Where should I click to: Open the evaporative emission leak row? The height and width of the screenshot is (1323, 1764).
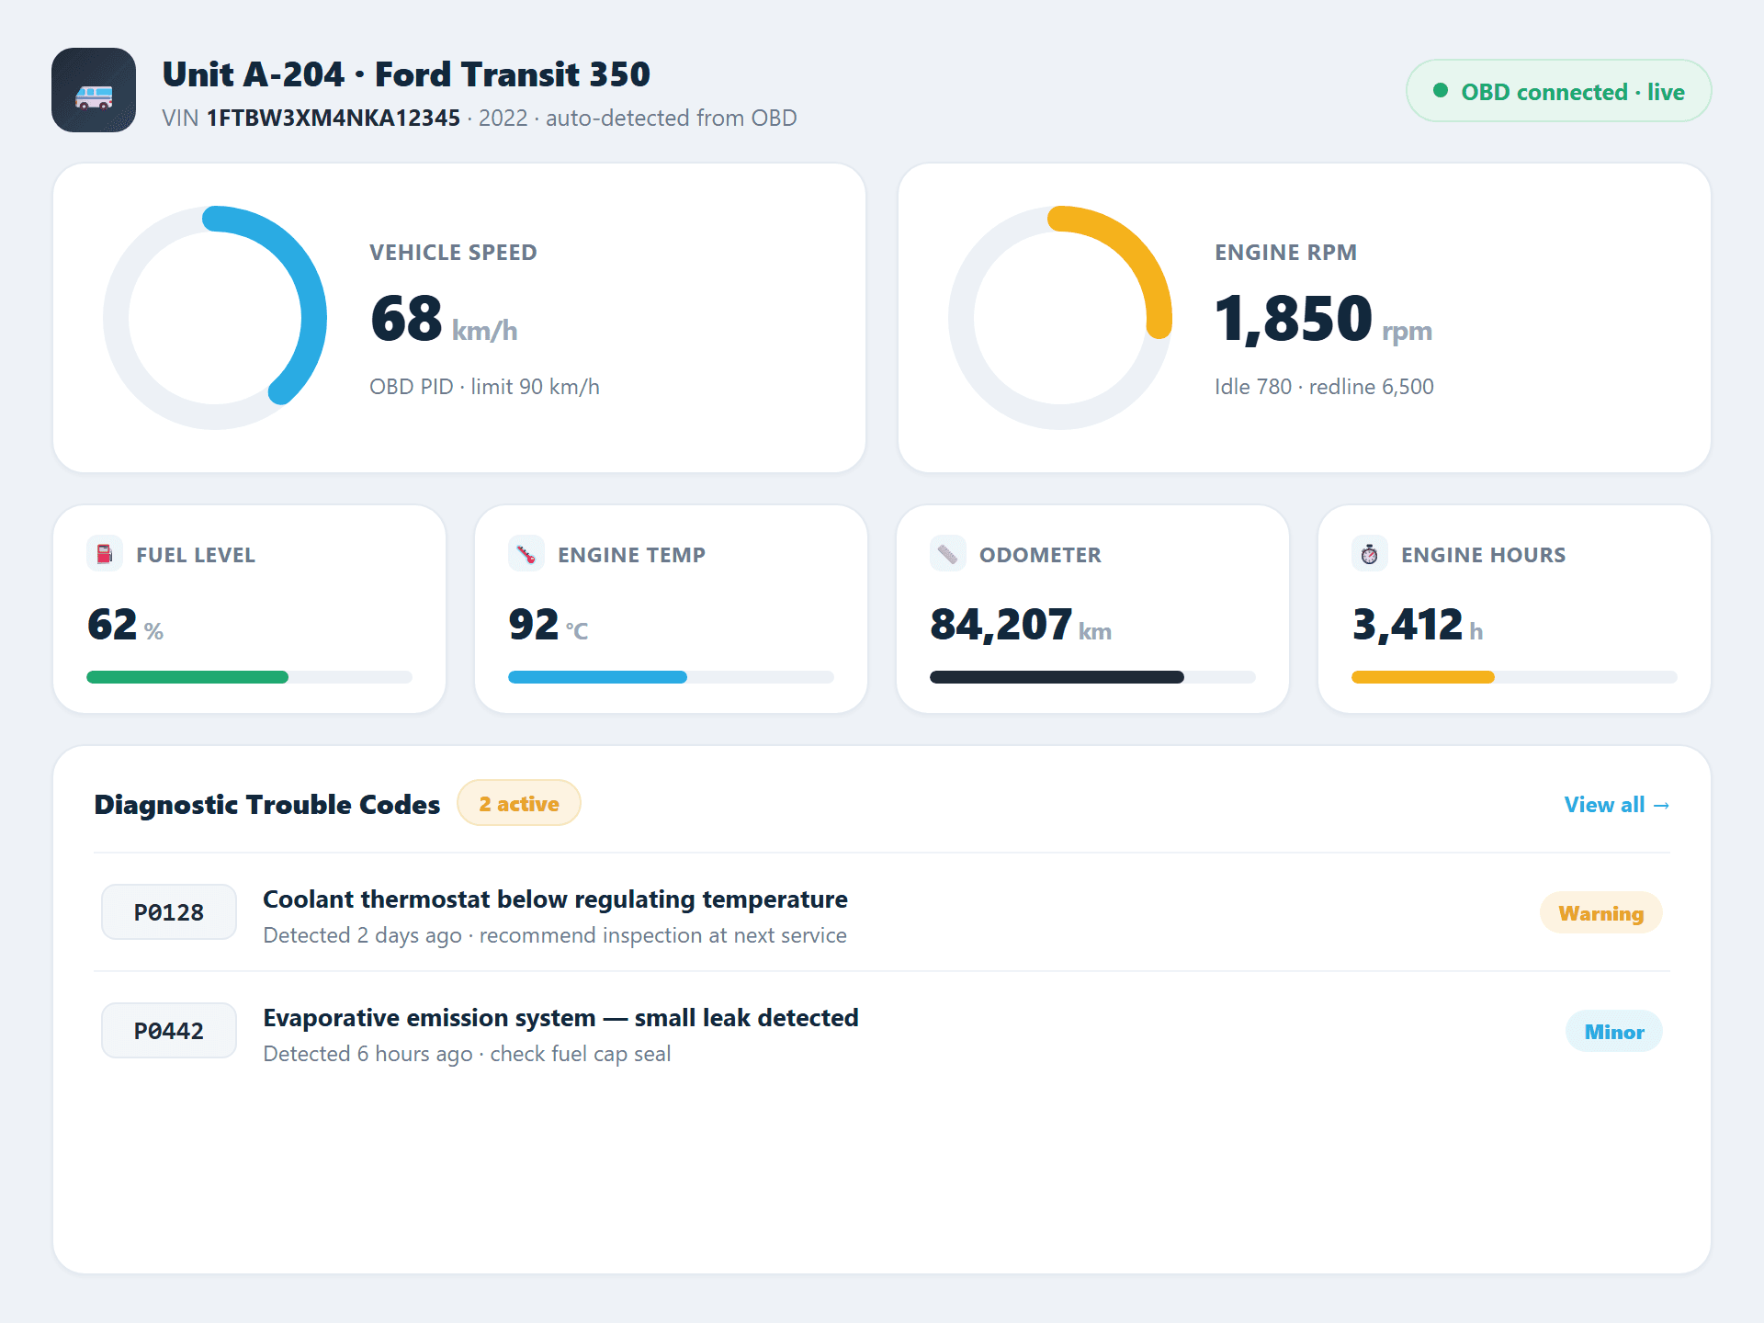[882, 1031]
